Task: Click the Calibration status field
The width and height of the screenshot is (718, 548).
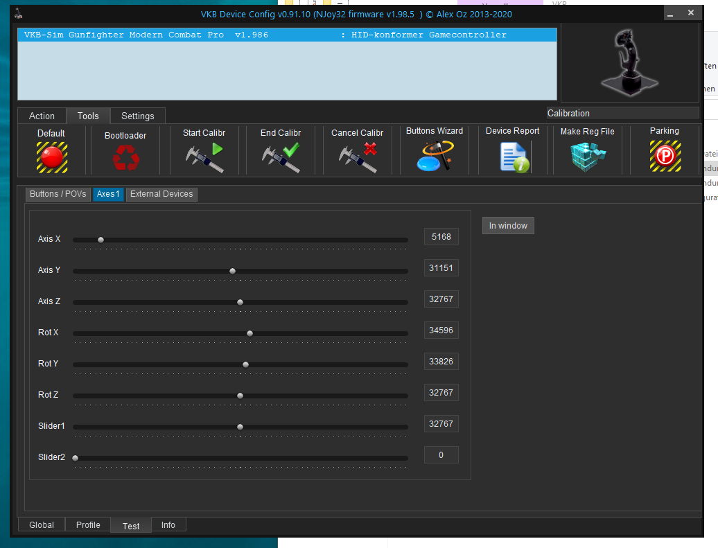Action: [623, 113]
